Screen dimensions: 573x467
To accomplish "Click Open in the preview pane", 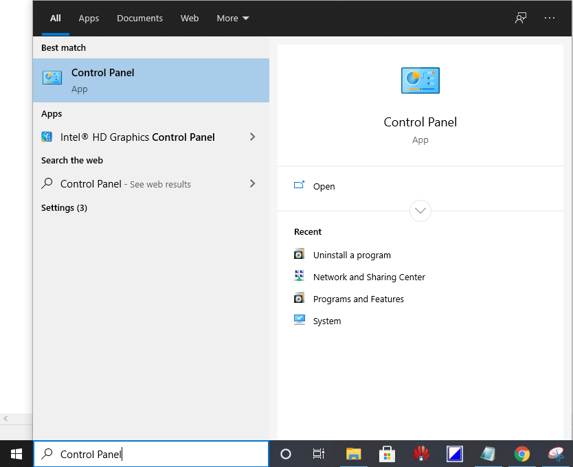I will point(324,186).
